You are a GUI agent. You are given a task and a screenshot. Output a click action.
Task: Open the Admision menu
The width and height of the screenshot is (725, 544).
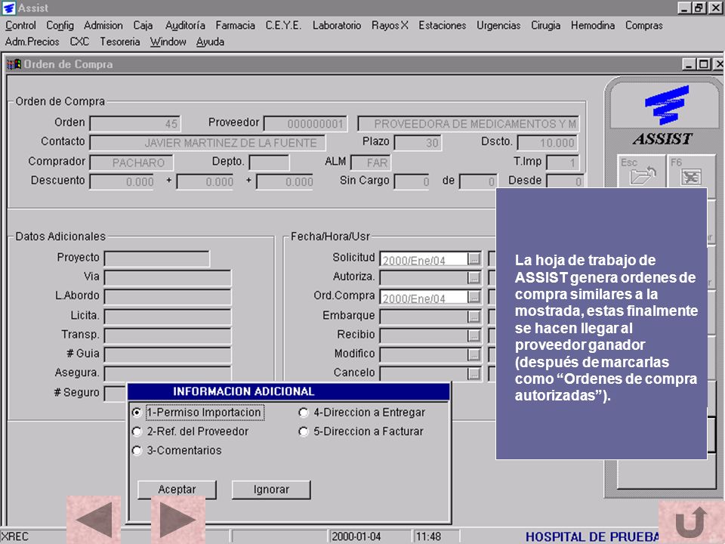(103, 26)
